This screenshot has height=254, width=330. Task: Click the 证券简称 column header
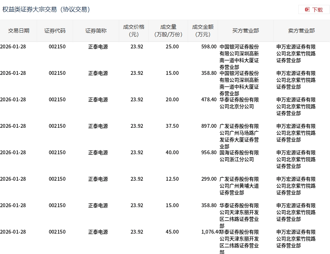click(x=96, y=31)
